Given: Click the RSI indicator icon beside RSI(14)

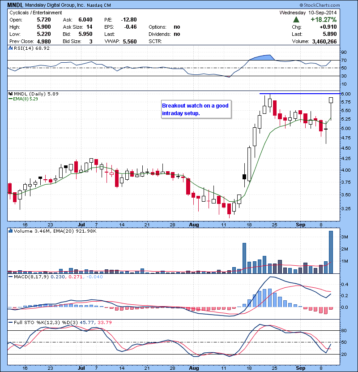Looking at the screenshot, I should (10, 48).
